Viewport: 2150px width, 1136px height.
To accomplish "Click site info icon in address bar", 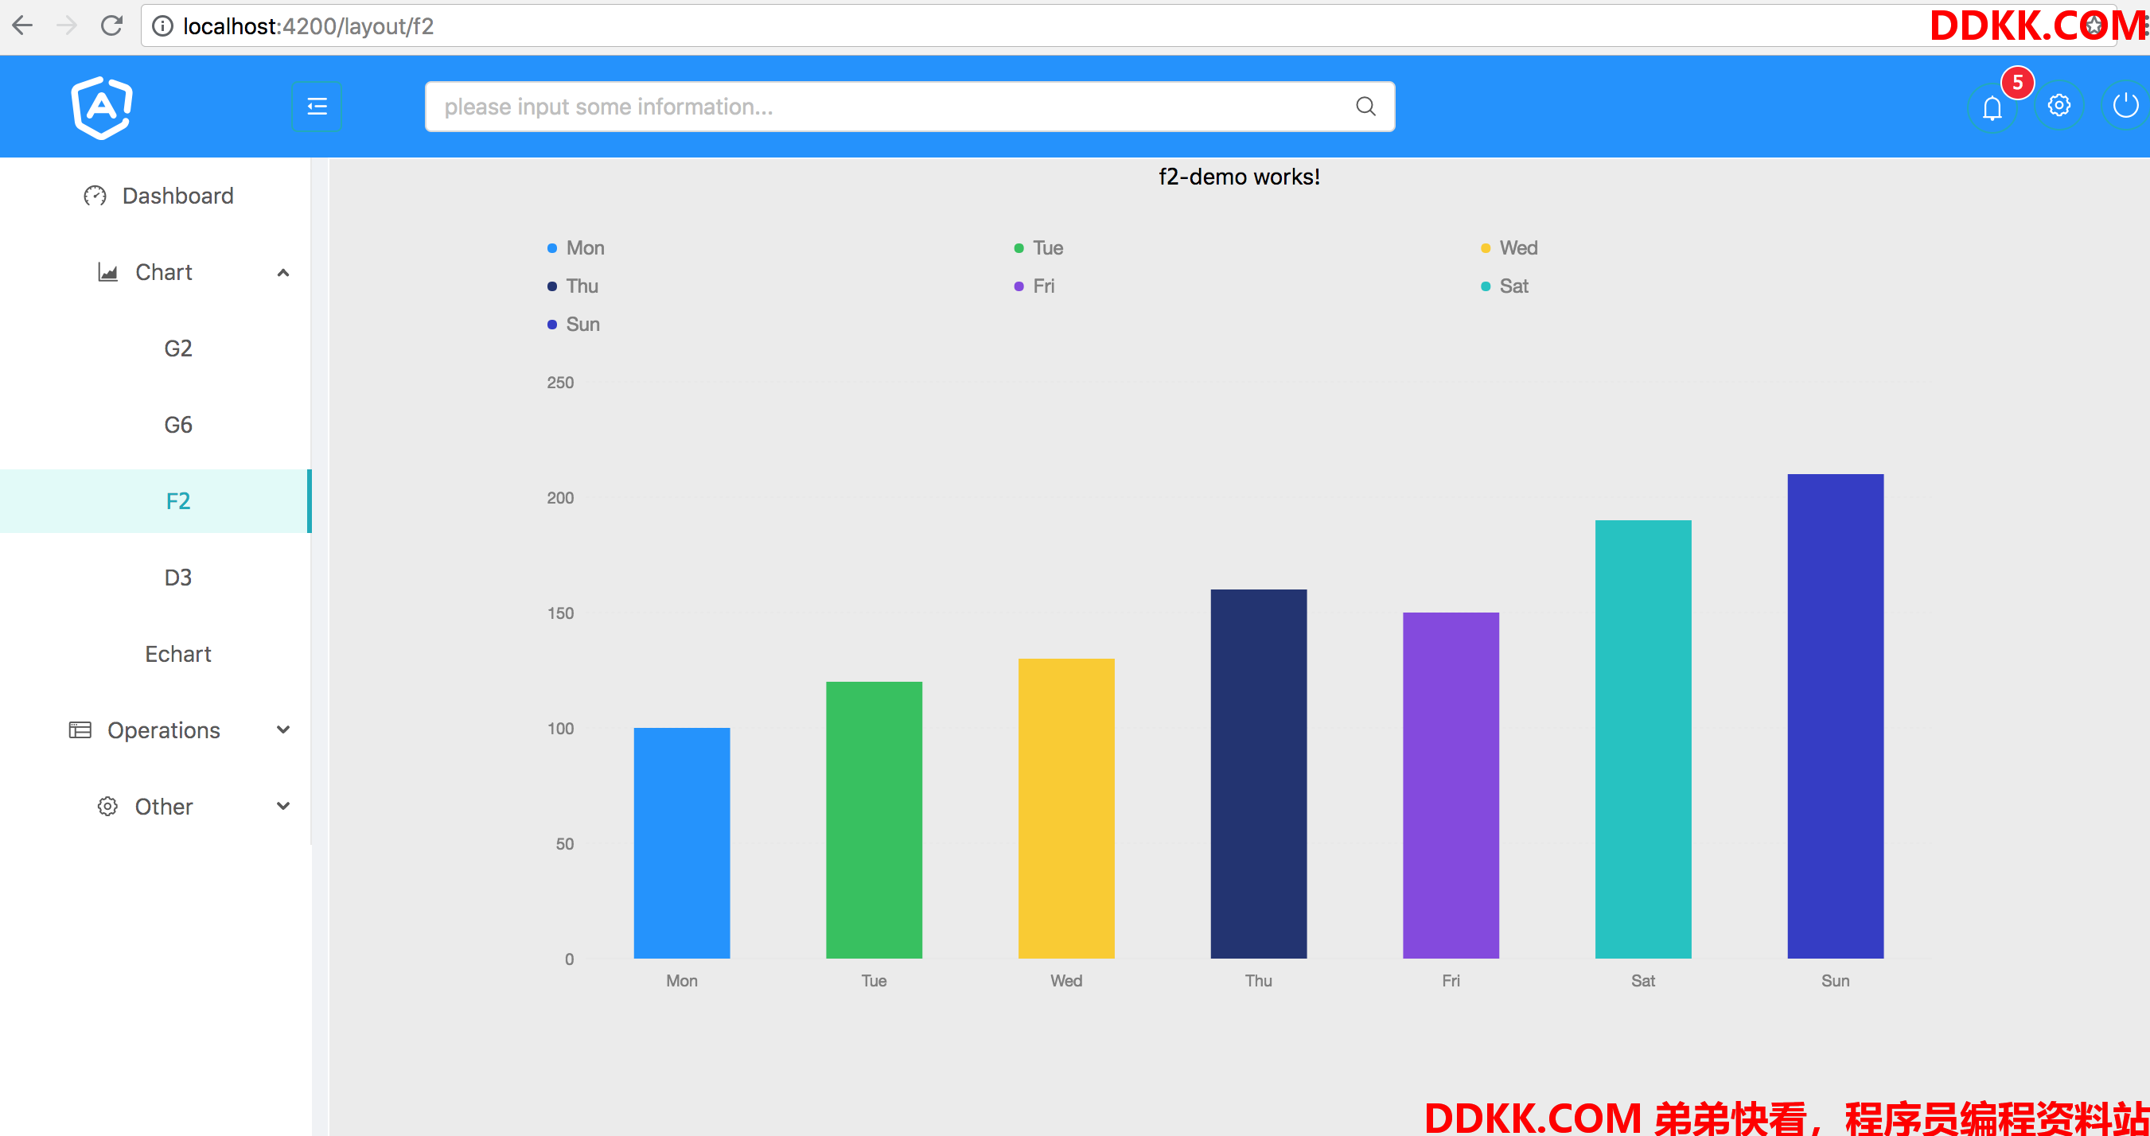I will tap(163, 26).
